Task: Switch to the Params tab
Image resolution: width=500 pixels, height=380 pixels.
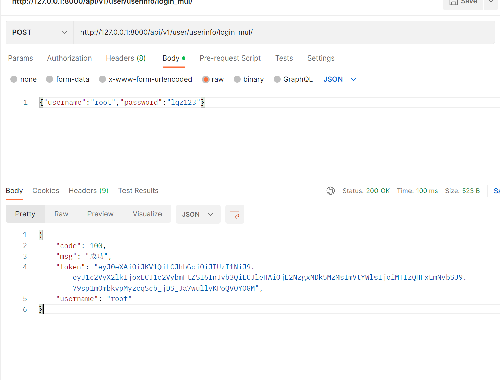Action: tap(21, 58)
